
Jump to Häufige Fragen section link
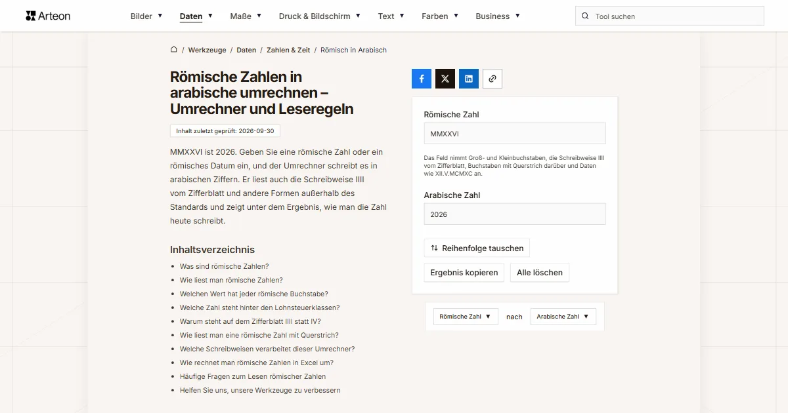[253, 376]
